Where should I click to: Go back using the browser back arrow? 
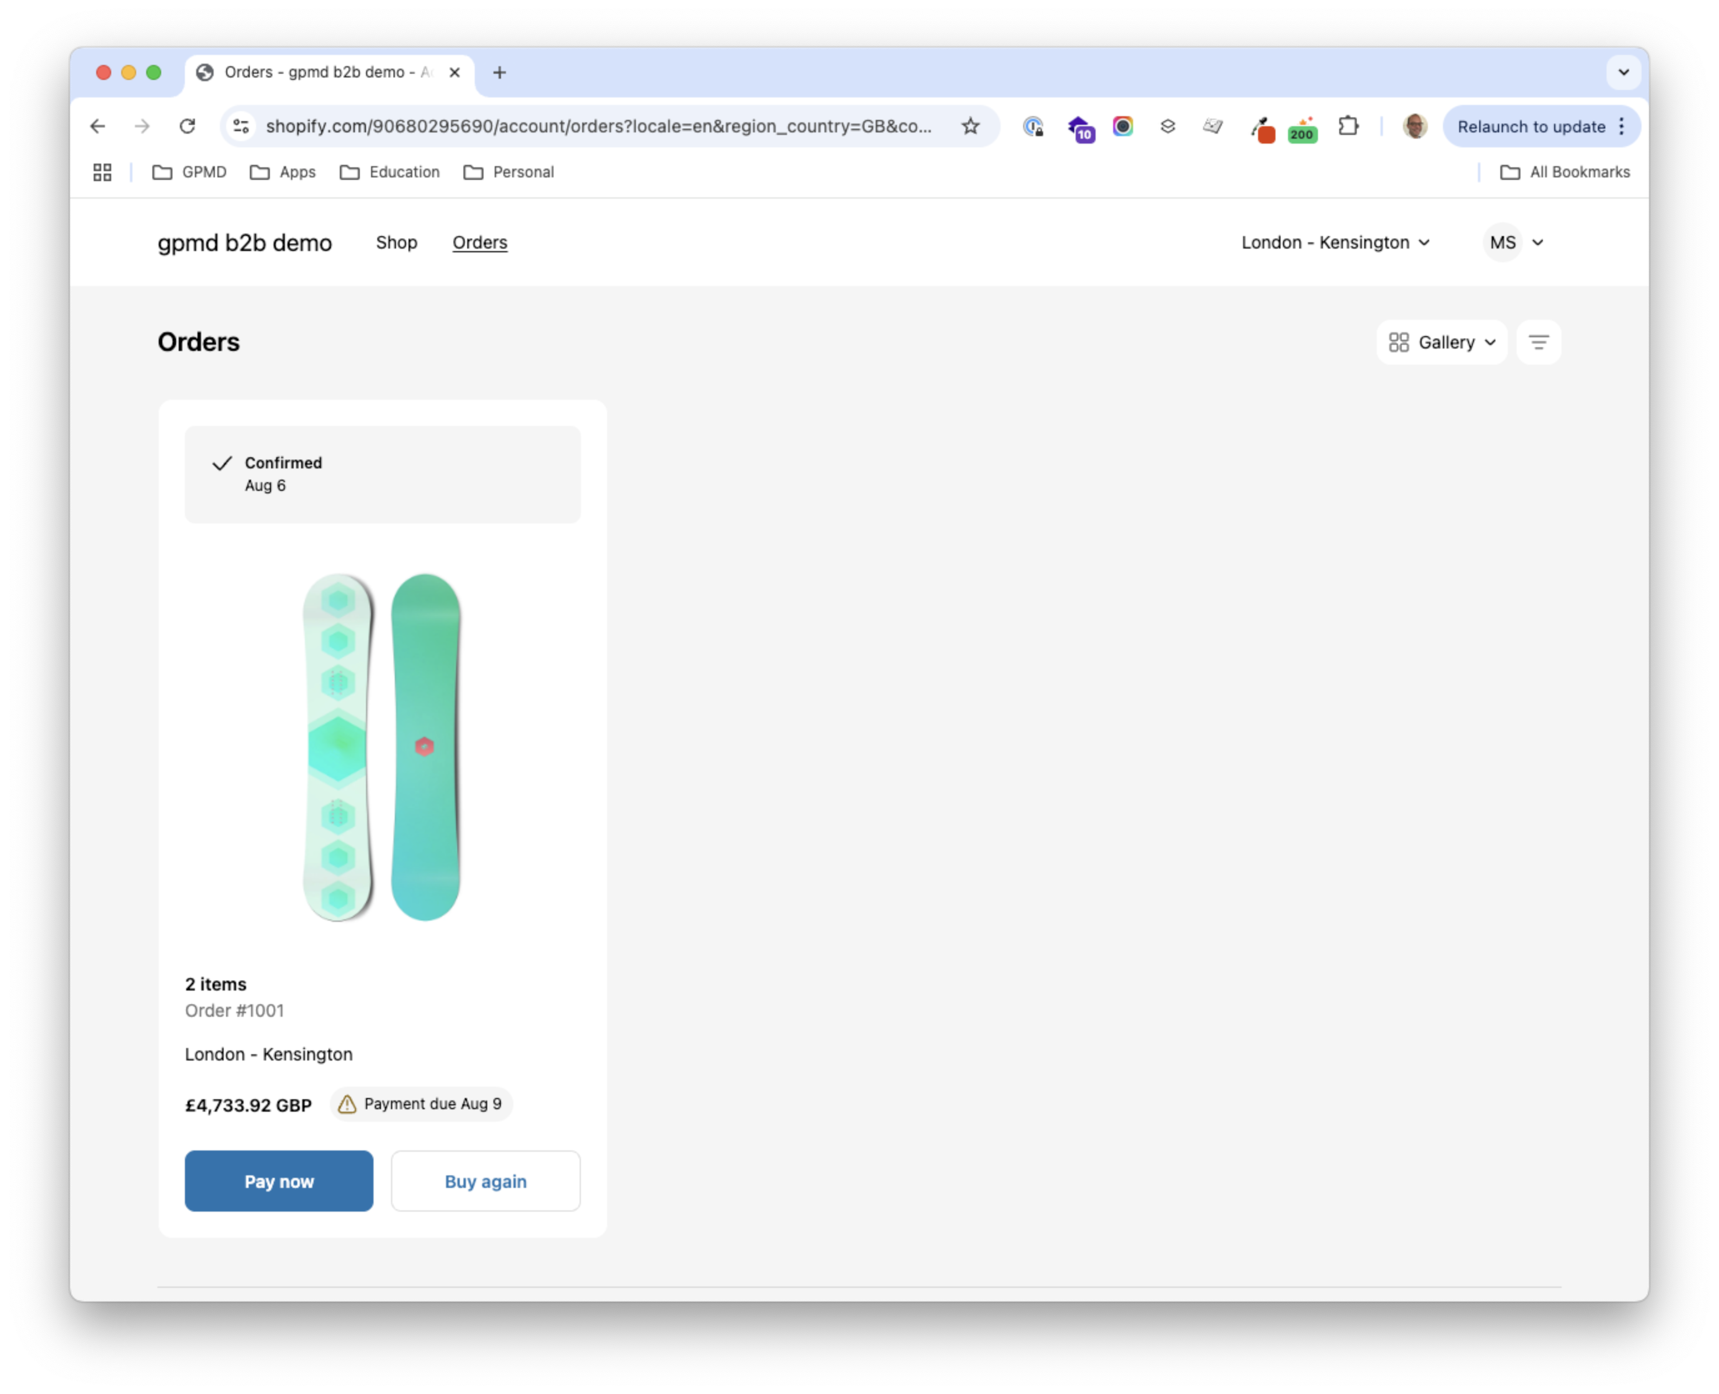pyautogui.click(x=98, y=126)
